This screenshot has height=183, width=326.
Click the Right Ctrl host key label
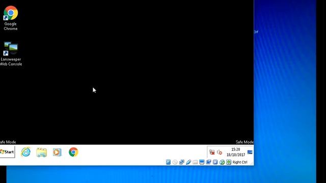pos(240,162)
